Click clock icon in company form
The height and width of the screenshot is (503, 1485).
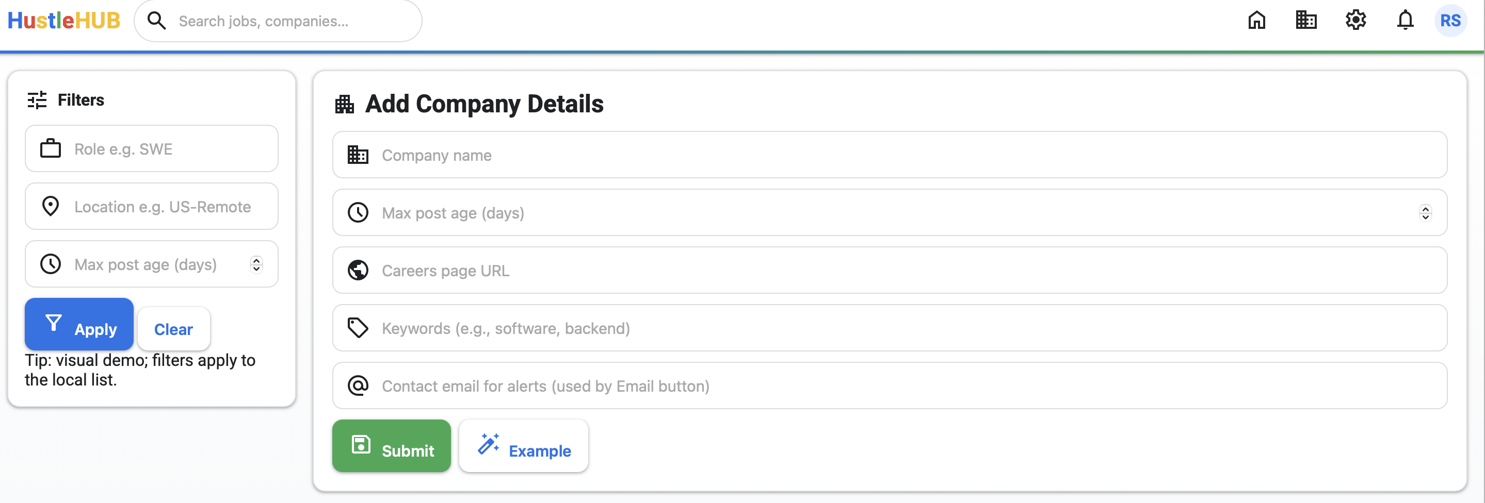point(358,212)
